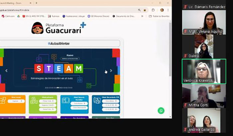This screenshot has width=233, height=136.
Task: Open the Google Drive bookmark icon
Action: (19, 16)
